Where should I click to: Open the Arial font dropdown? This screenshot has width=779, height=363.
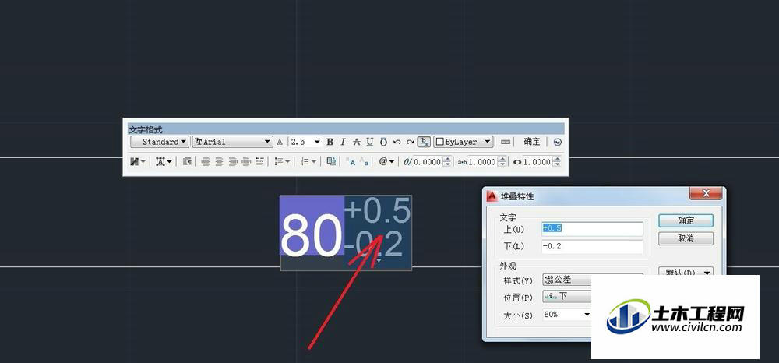(x=232, y=142)
